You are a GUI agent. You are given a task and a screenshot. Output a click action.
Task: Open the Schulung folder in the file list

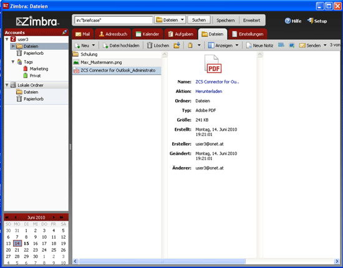(x=117, y=54)
